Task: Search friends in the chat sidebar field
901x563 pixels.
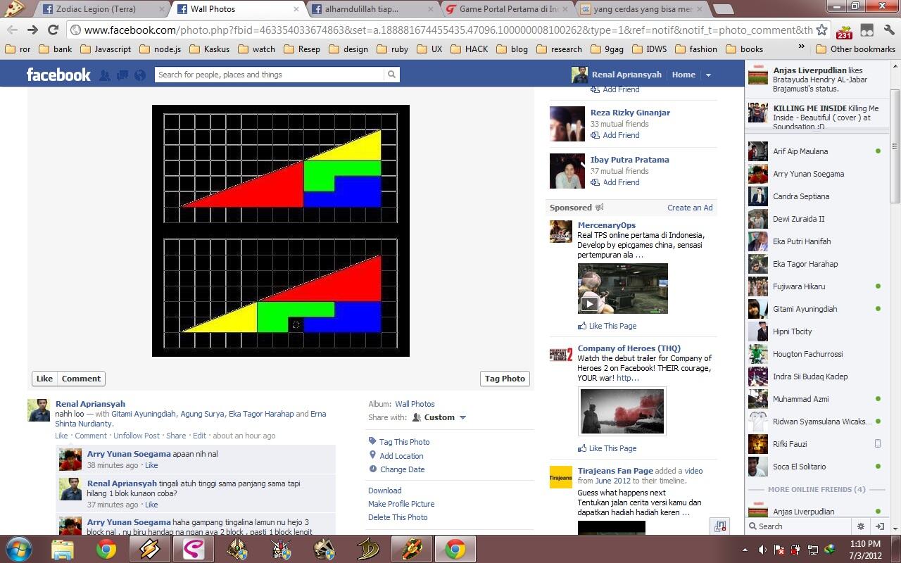Action: (800, 526)
